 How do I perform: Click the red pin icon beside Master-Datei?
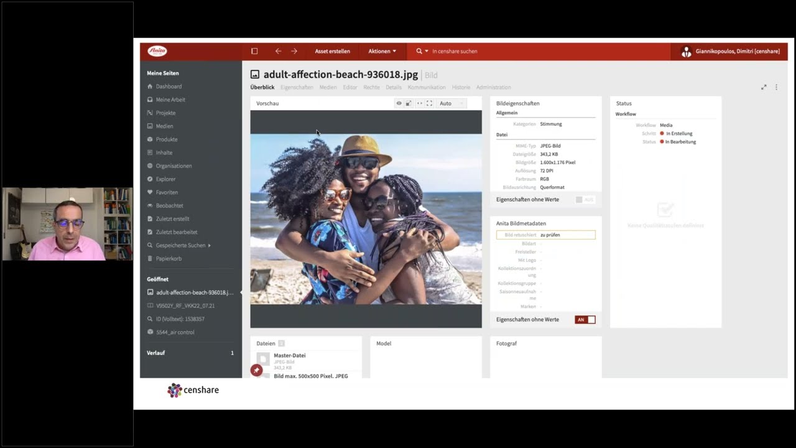(x=256, y=370)
